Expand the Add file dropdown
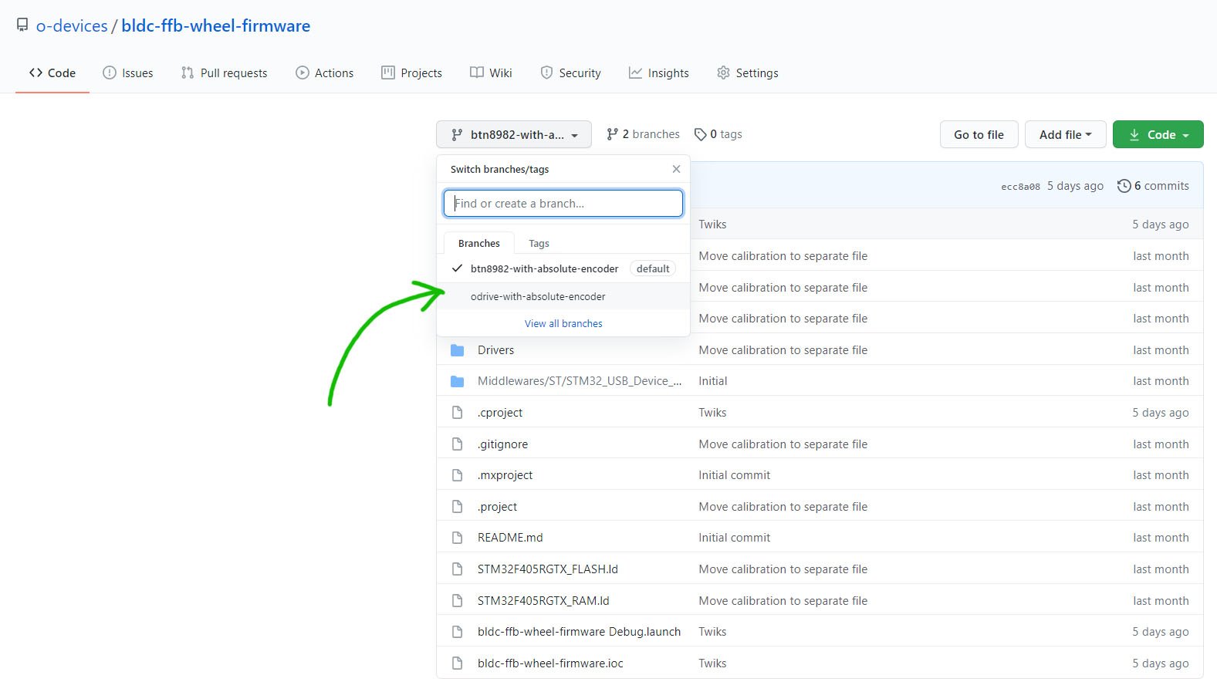Image resolution: width=1217 pixels, height=692 pixels. pos(1065,134)
